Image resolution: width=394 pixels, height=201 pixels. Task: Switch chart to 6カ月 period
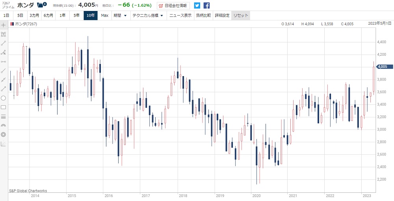(48, 16)
